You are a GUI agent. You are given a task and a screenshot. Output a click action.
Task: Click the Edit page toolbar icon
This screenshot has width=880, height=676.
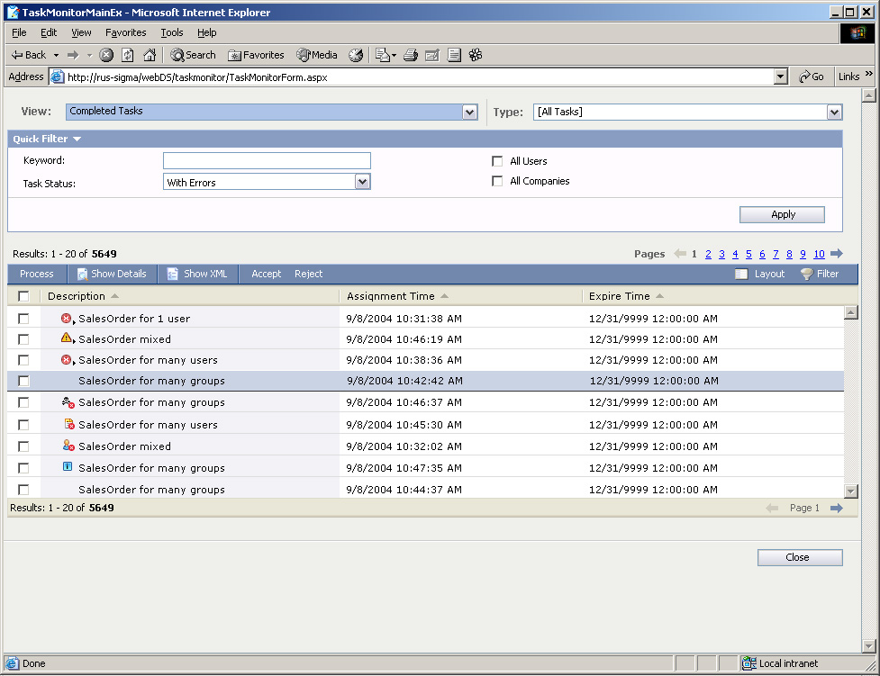[432, 55]
